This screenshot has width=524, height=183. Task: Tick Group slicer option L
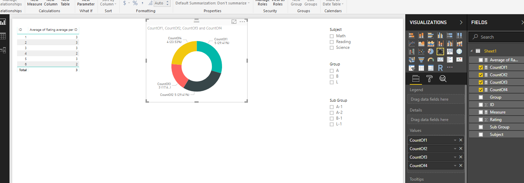tap(332, 82)
